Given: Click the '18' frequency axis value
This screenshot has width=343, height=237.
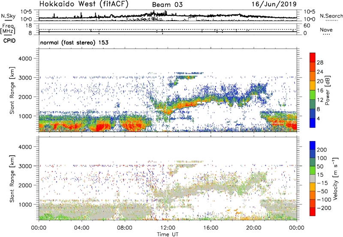Looking at the screenshot, I should tap(28, 26).
